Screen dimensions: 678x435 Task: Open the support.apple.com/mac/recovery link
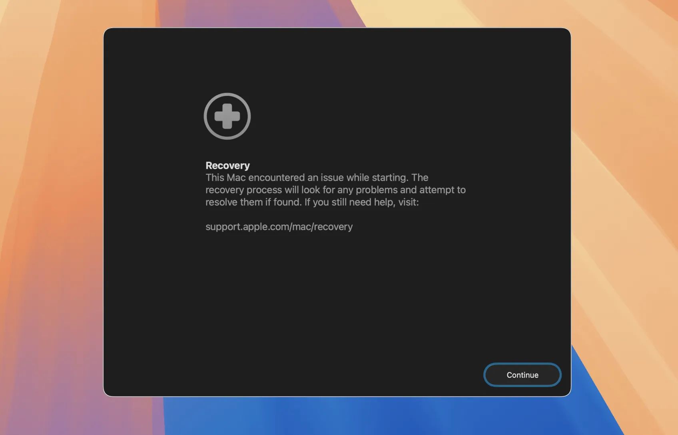(x=279, y=227)
